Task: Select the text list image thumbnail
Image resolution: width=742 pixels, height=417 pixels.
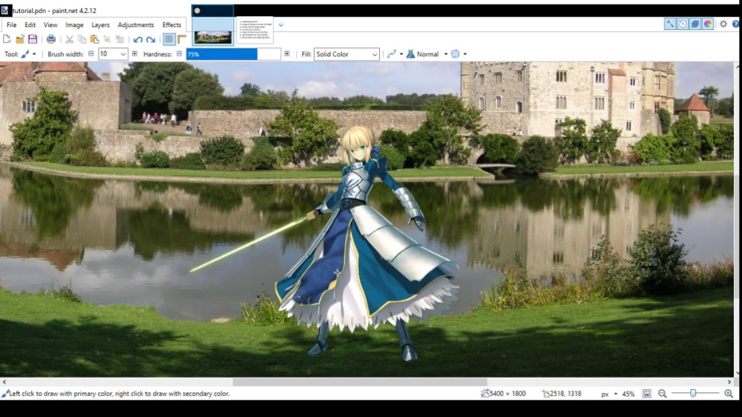Action: (x=254, y=30)
